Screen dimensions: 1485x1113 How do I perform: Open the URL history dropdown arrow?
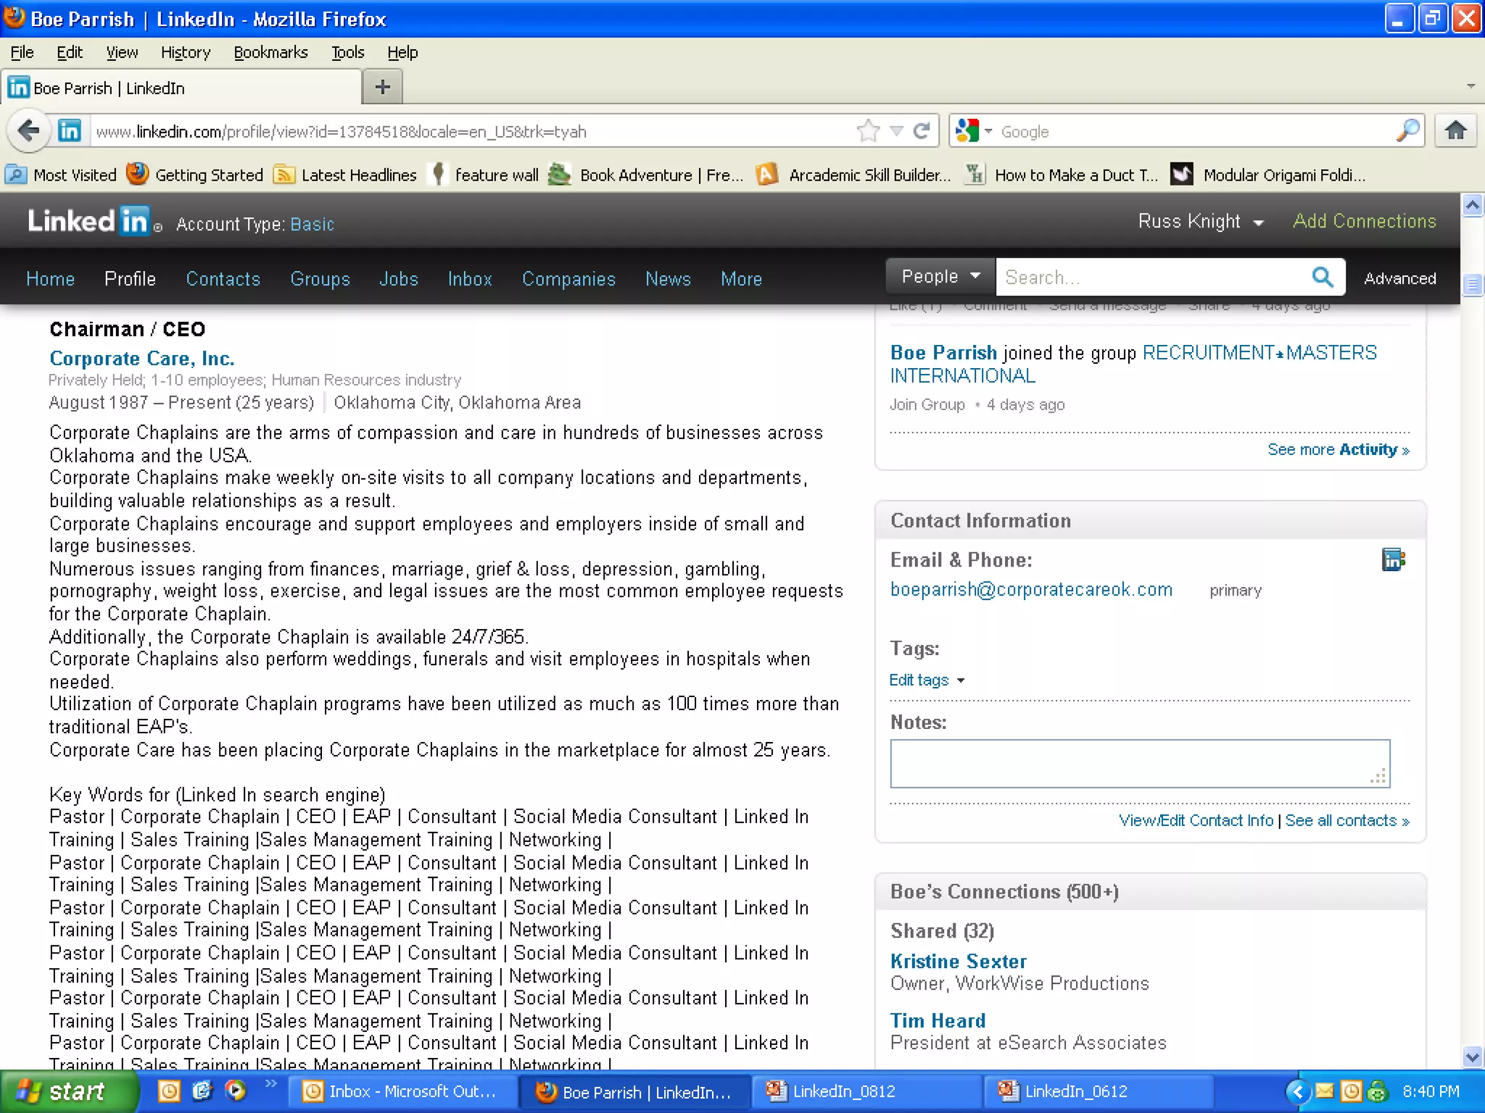pyautogui.click(x=897, y=131)
